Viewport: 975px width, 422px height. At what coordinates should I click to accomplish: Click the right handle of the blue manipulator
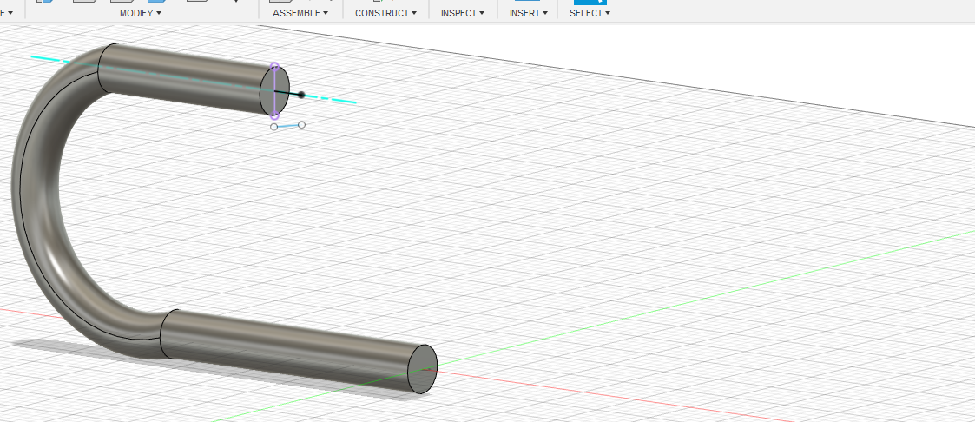(x=301, y=125)
